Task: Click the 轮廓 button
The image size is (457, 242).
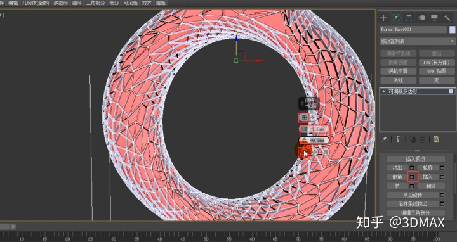Action: pyautogui.click(x=428, y=168)
